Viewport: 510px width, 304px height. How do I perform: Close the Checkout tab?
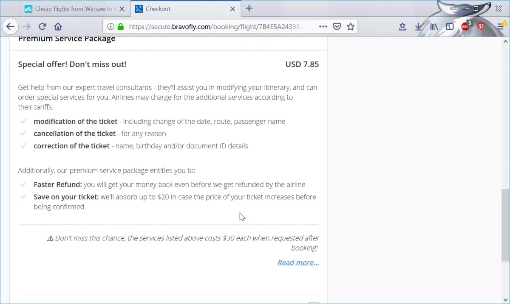(x=232, y=8)
